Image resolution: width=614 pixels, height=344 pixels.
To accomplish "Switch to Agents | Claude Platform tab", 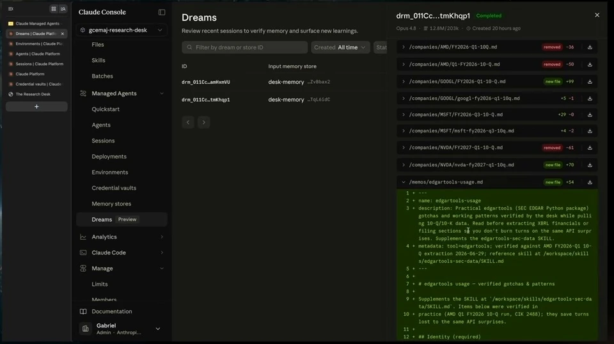I will click(36, 54).
